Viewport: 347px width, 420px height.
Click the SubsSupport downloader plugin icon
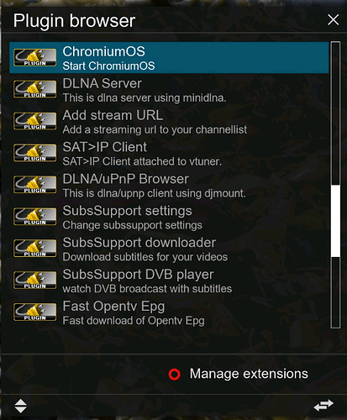(34, 249)
